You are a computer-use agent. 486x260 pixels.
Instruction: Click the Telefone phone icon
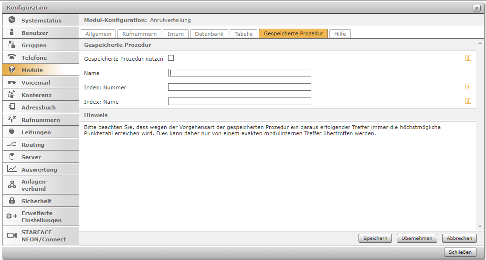(x=12, y=57)
